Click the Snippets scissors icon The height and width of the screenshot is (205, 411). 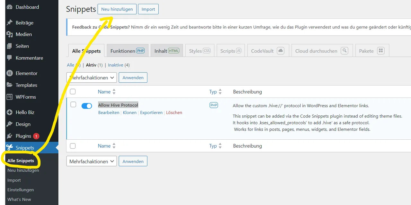[x=10, y=148]
